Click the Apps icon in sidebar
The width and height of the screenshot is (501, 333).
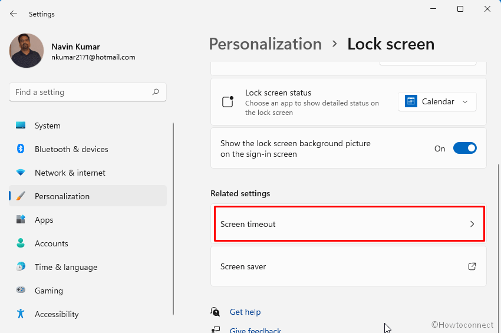point(21,220)
